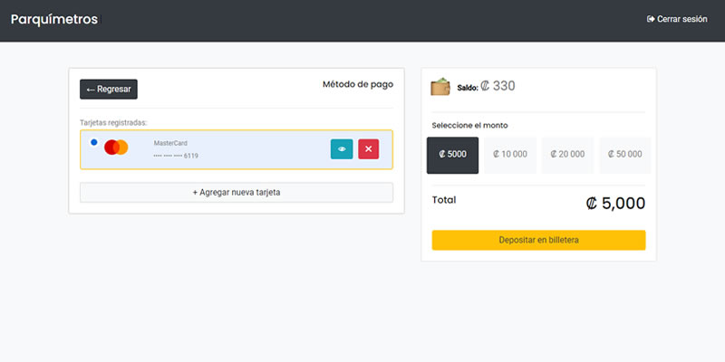The image size is (725, 362).
Task: Click the Cerrar sesión text
Action: (x=682, y=19)
